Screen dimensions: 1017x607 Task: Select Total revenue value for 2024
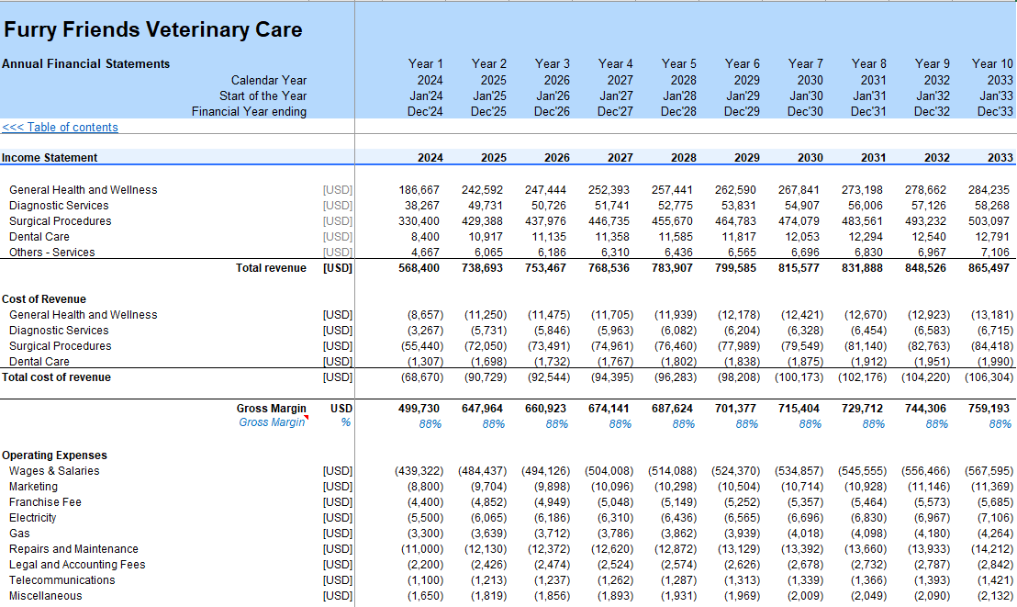pyautogui.click(x=419, y=268)
